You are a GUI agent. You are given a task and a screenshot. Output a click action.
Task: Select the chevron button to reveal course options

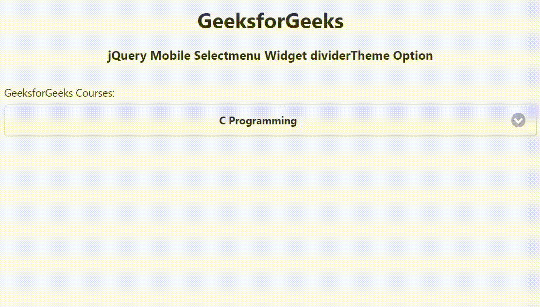[518, 120]
